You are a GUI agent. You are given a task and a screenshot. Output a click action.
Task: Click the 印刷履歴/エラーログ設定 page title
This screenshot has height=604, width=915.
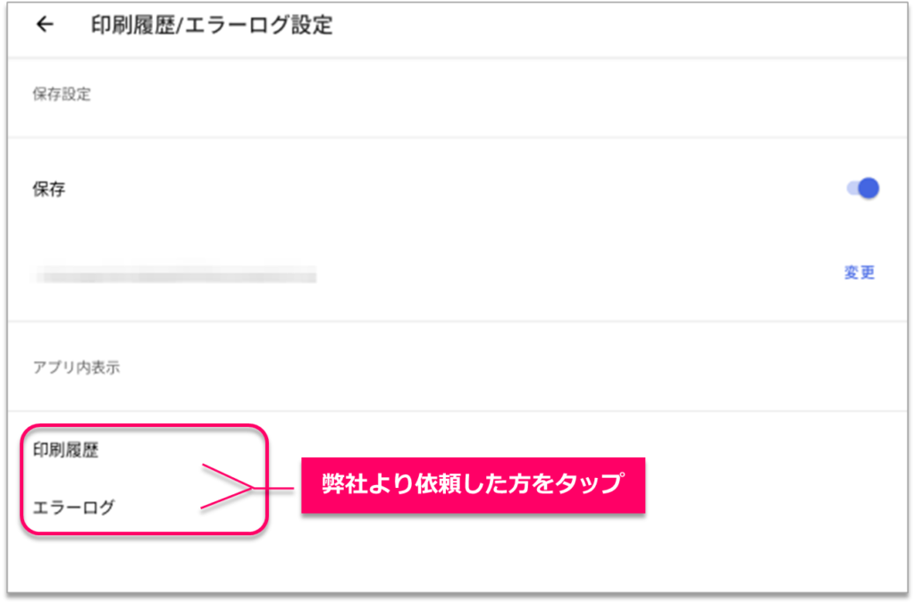(212, 25)
